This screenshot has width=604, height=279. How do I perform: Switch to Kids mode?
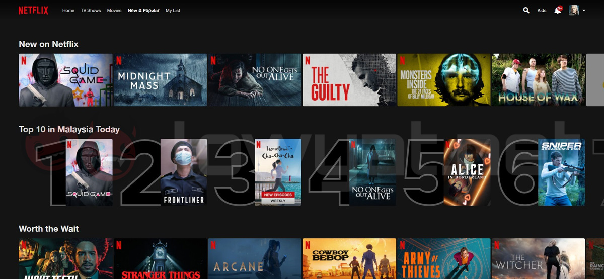coord(542,10)
